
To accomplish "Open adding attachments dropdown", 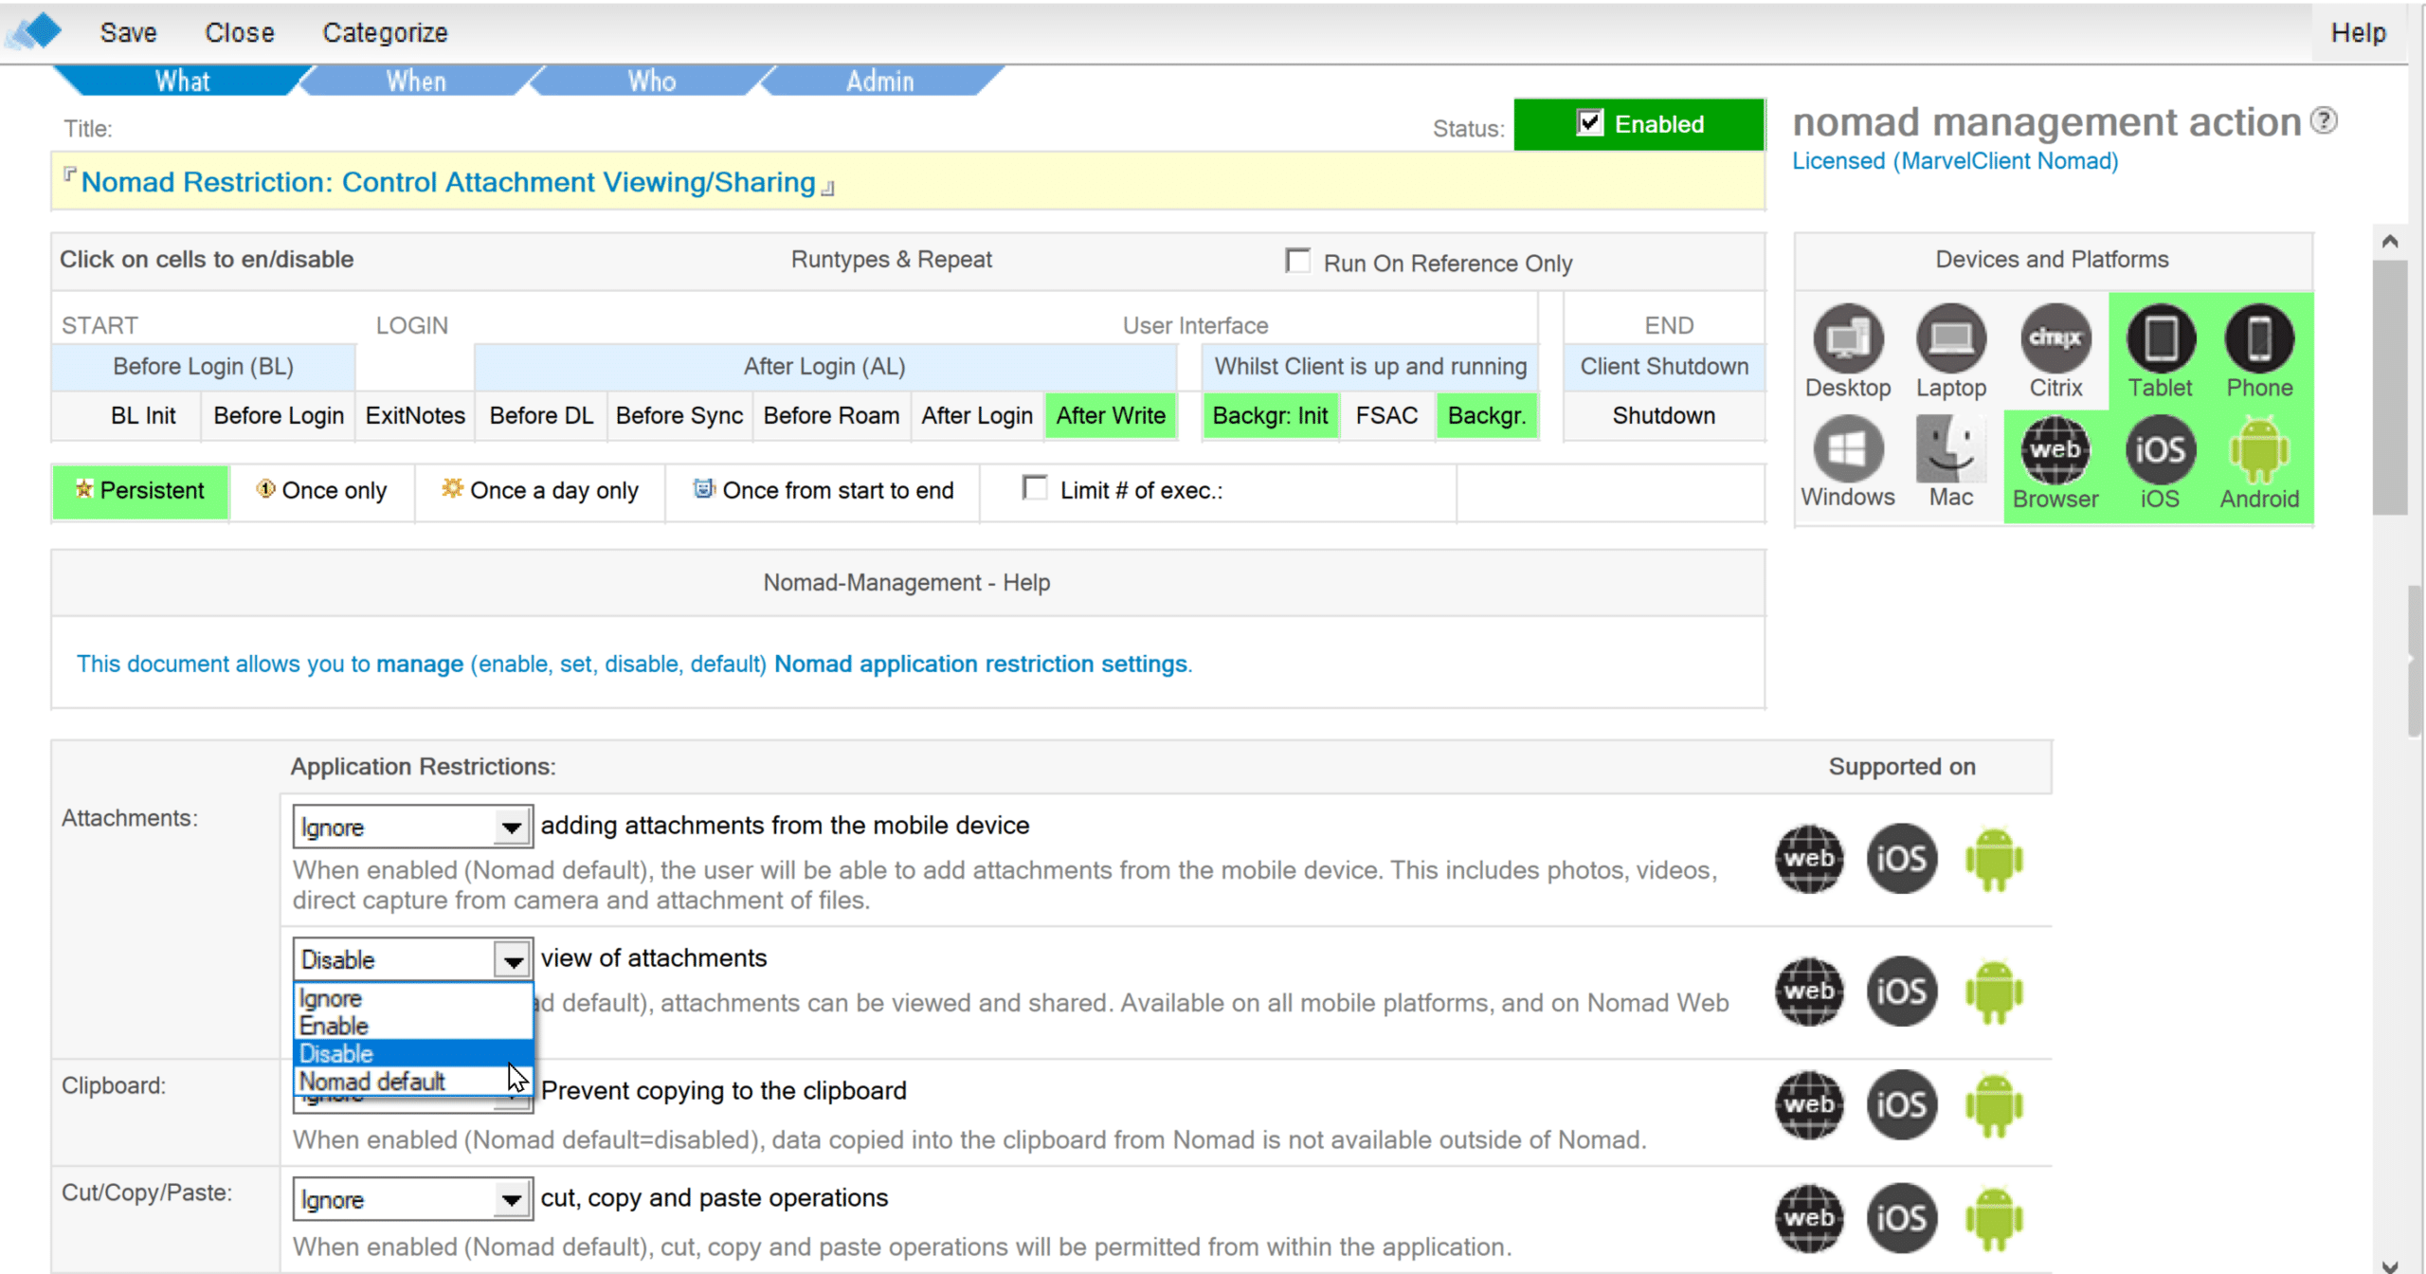I will click(512, 828).
